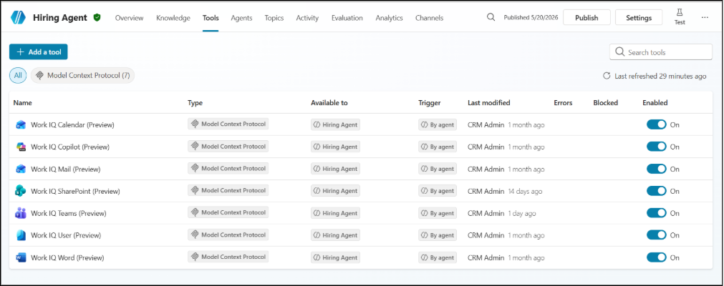Screen dimensions: 724x286
Task: Disable the Work IQ Calendar toggle
Action: 656,124
